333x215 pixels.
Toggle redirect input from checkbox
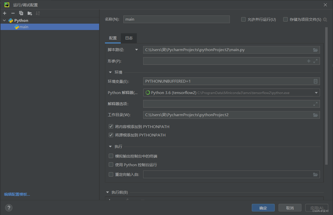coord(111,174)
